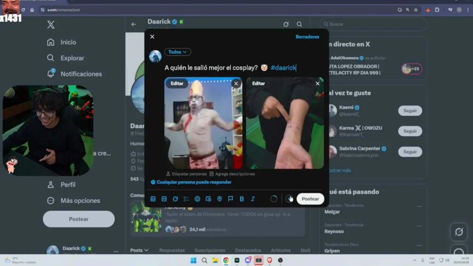Click the +22 listeners badge

[412, 69]
